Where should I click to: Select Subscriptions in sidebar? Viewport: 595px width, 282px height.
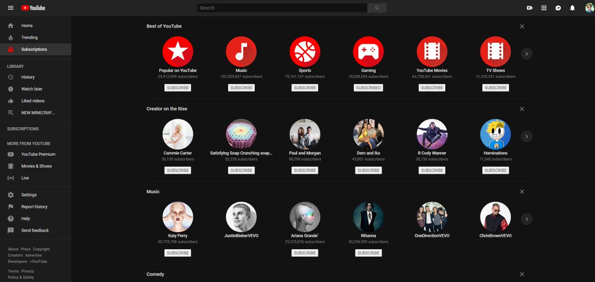tap(36, 50)
